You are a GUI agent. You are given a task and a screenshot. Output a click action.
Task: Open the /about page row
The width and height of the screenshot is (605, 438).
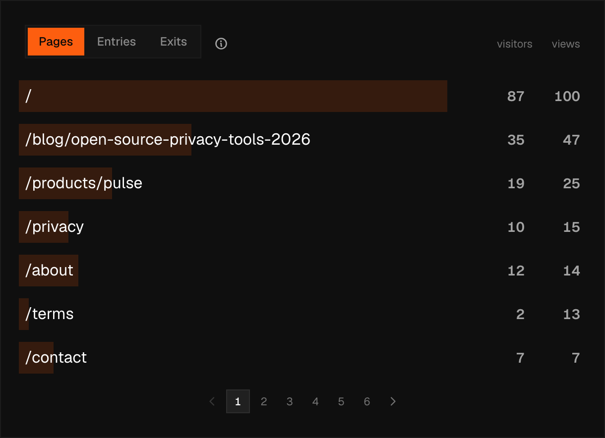(x=302, y=271)
